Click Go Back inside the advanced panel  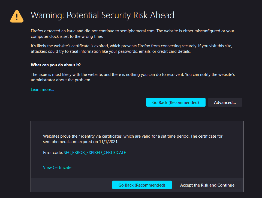142,185
